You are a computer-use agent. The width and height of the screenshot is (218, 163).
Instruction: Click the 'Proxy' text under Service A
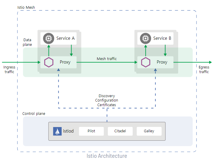point(65,62)
